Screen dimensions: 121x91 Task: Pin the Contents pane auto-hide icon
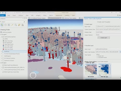[25, 18]
